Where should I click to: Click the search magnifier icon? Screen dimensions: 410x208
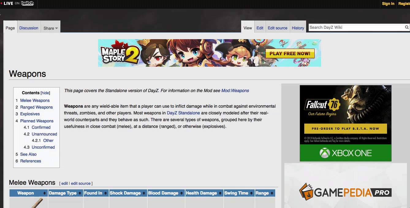[x=407, y=28]
